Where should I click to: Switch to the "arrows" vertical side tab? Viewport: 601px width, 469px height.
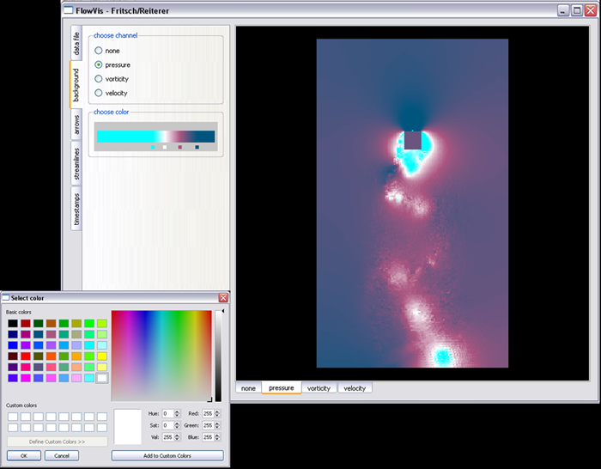pyautogui.click(x=76, y=126)
